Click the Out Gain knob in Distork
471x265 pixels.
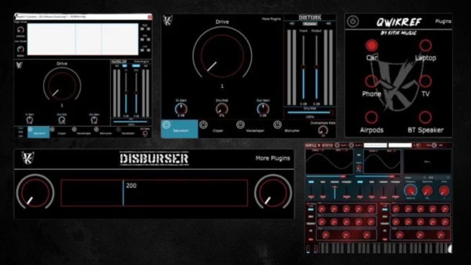tap(263, 109)
